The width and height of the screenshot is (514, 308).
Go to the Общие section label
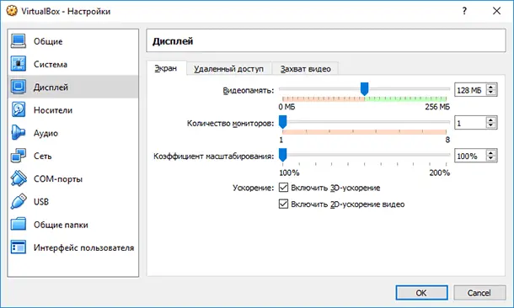click(x=48, y=41)
